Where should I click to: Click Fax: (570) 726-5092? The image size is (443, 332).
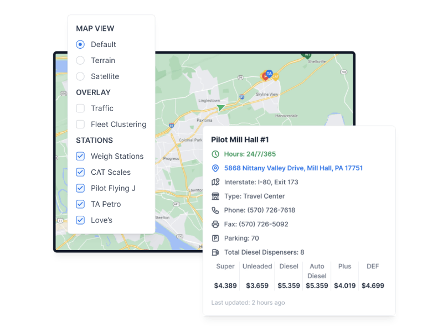pos(256,225)
